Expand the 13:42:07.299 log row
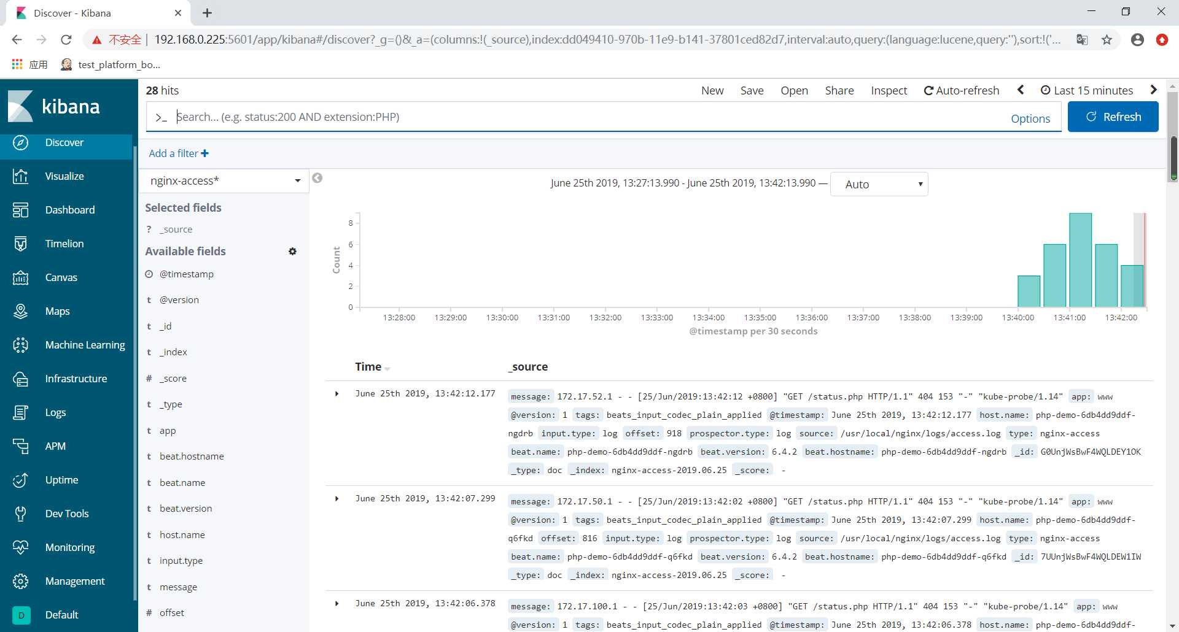Screen dimensions: 1179x632 tap(337, 499)
